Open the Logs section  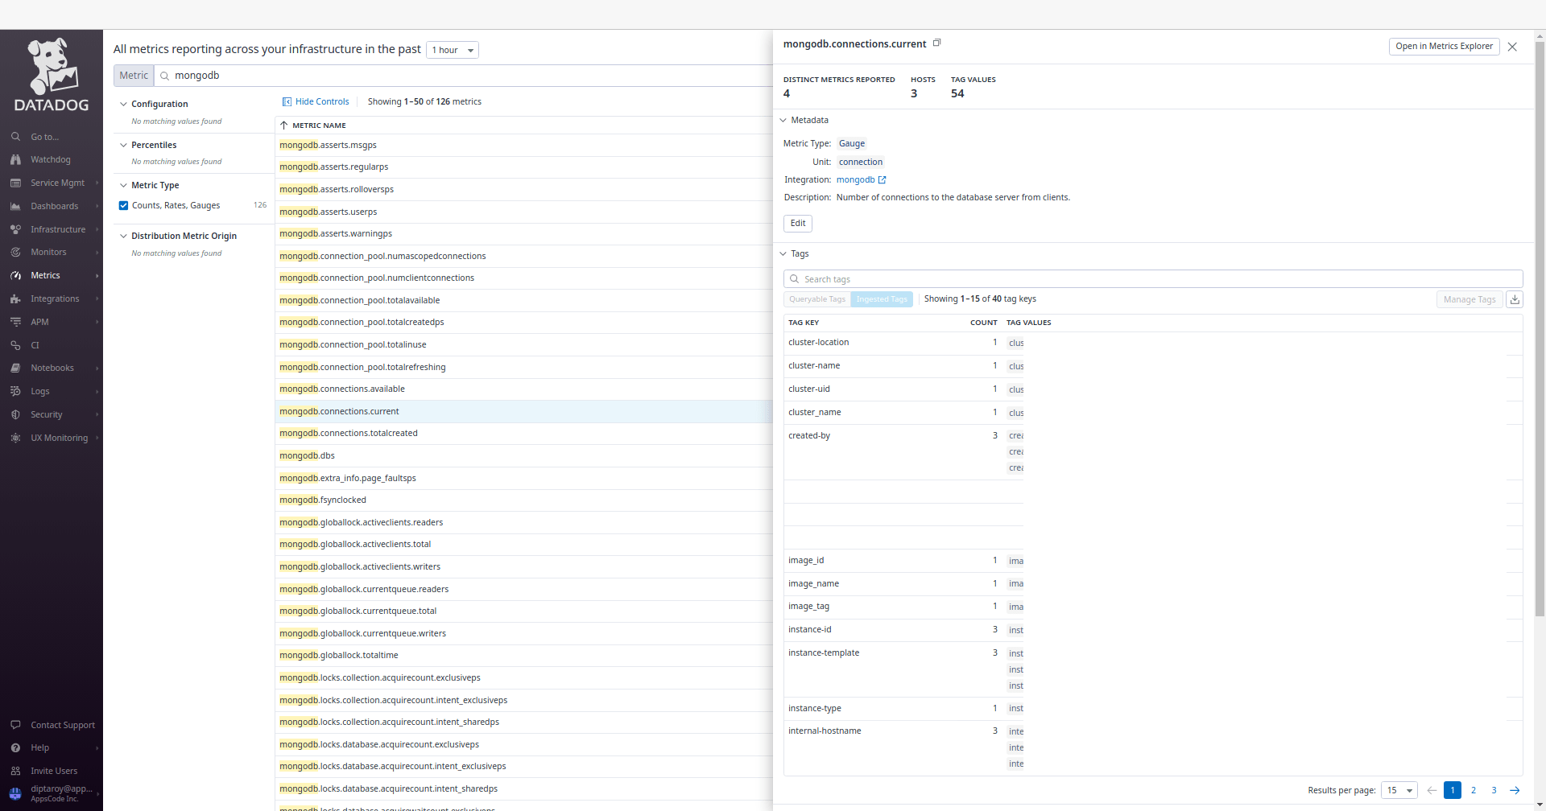39,391
